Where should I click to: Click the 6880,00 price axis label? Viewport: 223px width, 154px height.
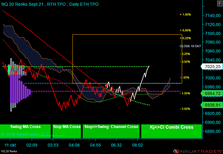(213, 131)
